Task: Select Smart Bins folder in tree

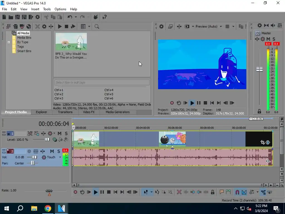Action: click(x=24, y=51)
